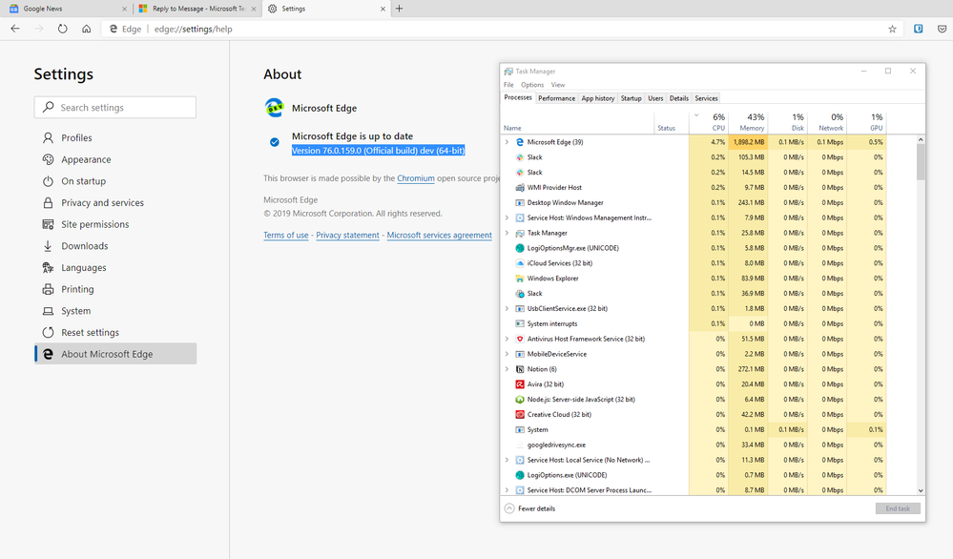Open Microsoft services agreement link
The image size is (953, 559).
coord(440,236)
